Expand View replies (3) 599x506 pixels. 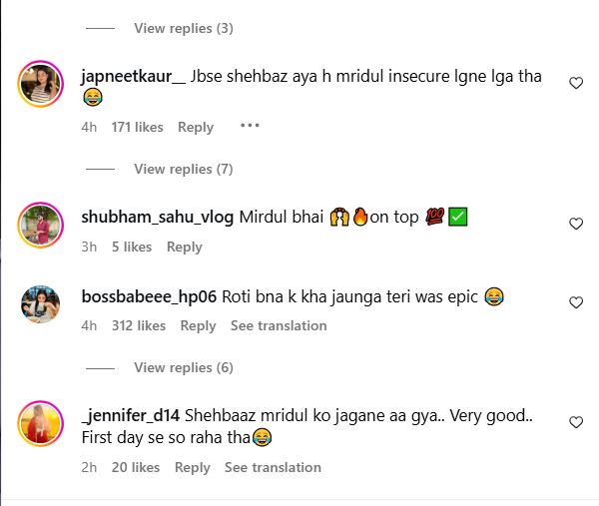point(183,28)
